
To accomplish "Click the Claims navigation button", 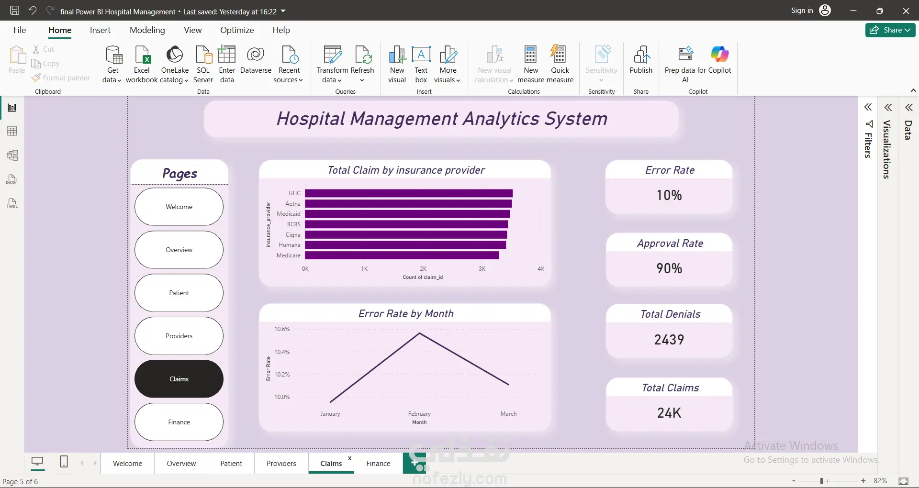I will pyautogui.click(x=179, y=379).
